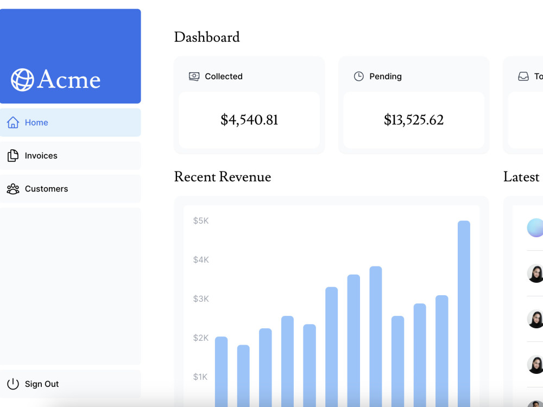543x407 pixels.
Task: Click the $4K axis label
Action: (x=201, y=260)
